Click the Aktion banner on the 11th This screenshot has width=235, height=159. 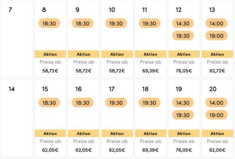coord(150,54)
